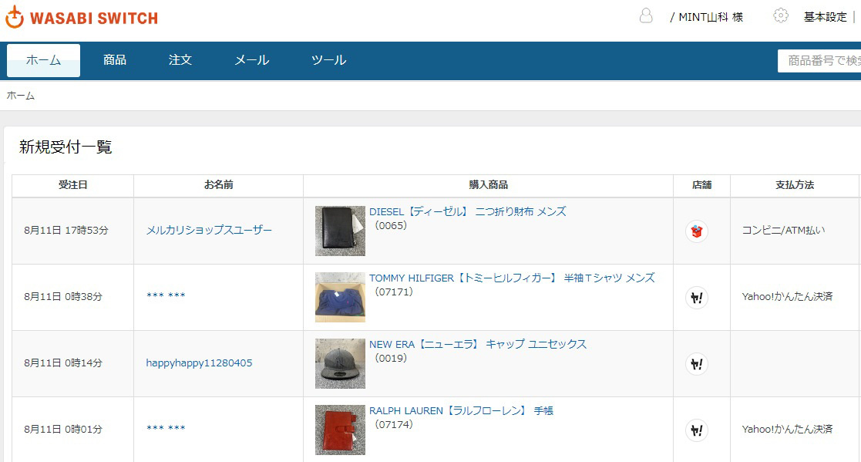Click product number (07171)
Viewport: 861px width, 462px height.
pyautogui.click(x=394, y=292)
